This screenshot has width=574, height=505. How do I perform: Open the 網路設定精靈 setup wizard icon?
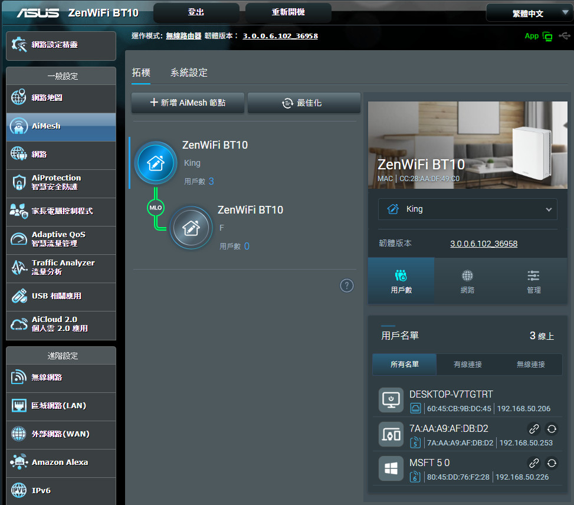(x=19, y=45)
